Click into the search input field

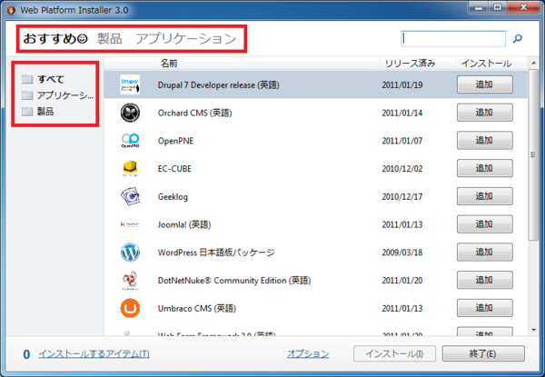click(x=453, y=38)
